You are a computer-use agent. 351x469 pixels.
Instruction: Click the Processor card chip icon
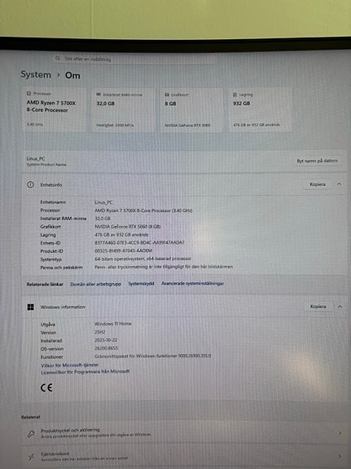click(x=29, y=94)
